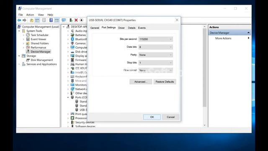Select the Disk Management icon
Image resolution: width=268 pixels, height=151 pixels.
pyautogui.click(x=28, y=60)
